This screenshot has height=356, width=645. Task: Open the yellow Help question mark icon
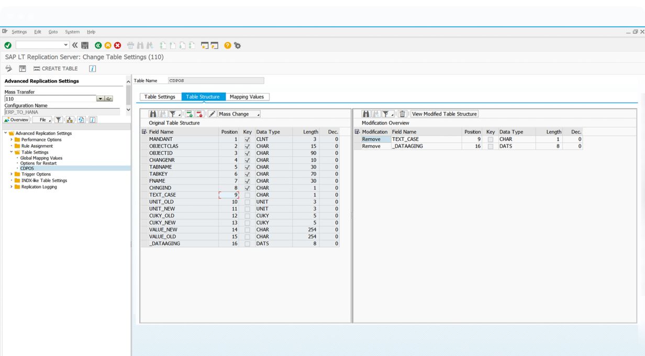pyautogui.click(x=228, y=46)
